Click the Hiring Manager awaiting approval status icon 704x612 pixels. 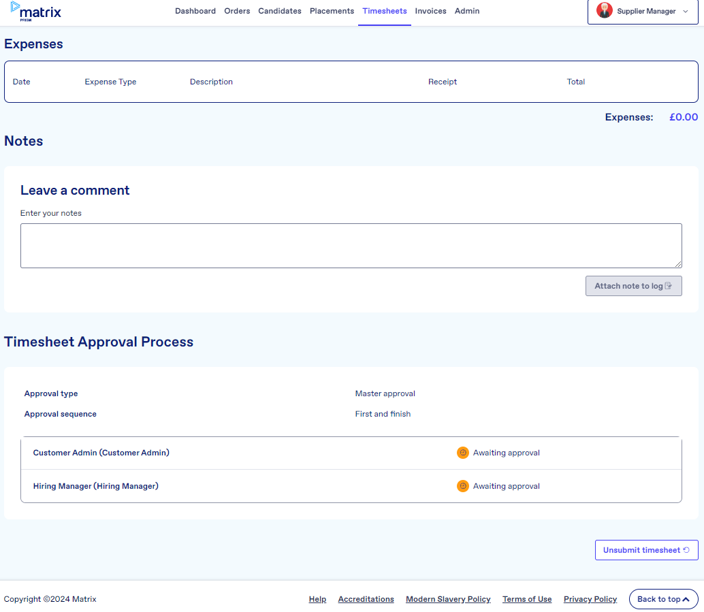(x=462, y=486)
